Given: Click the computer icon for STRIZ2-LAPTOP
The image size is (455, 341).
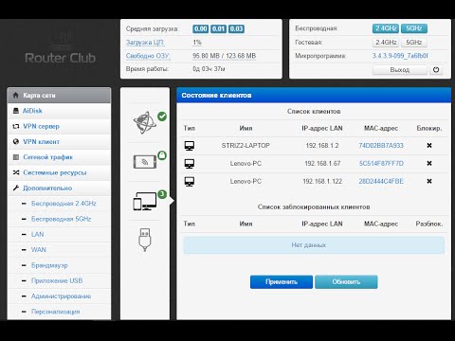Looking at the screenshot, I should 190,146.
